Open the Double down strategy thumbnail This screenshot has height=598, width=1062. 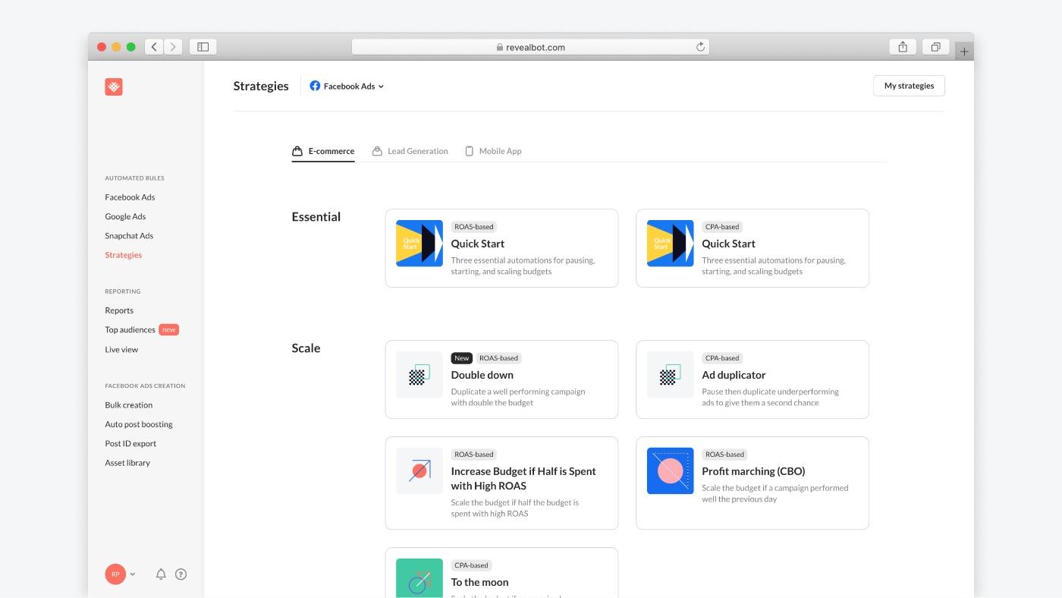point(419,375)
